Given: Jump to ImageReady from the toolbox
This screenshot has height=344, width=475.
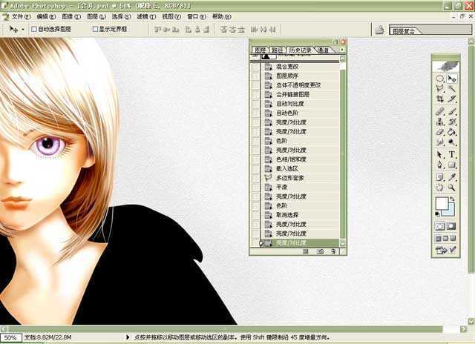Looking at the screenshot, I should [x=445, y=250].
